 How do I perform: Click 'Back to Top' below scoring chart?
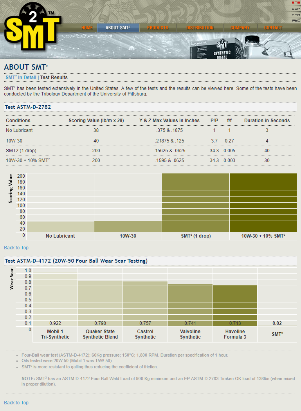point(16,248)
